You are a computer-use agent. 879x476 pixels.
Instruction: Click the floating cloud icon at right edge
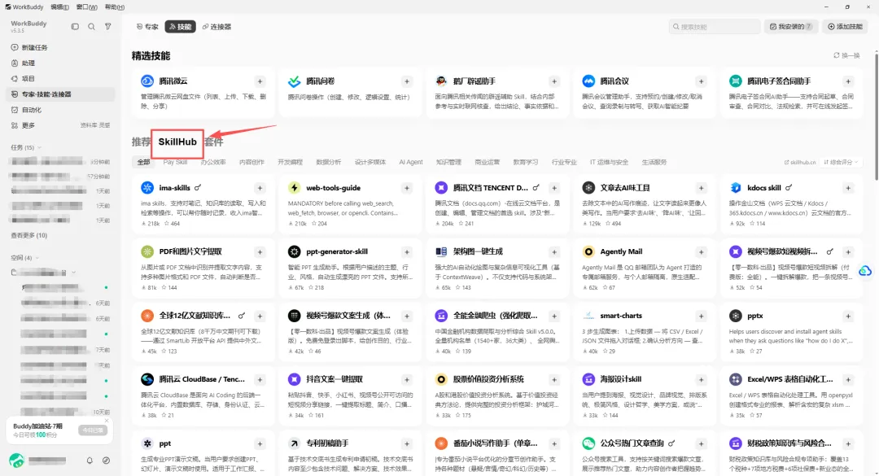[x=865, y=271]
